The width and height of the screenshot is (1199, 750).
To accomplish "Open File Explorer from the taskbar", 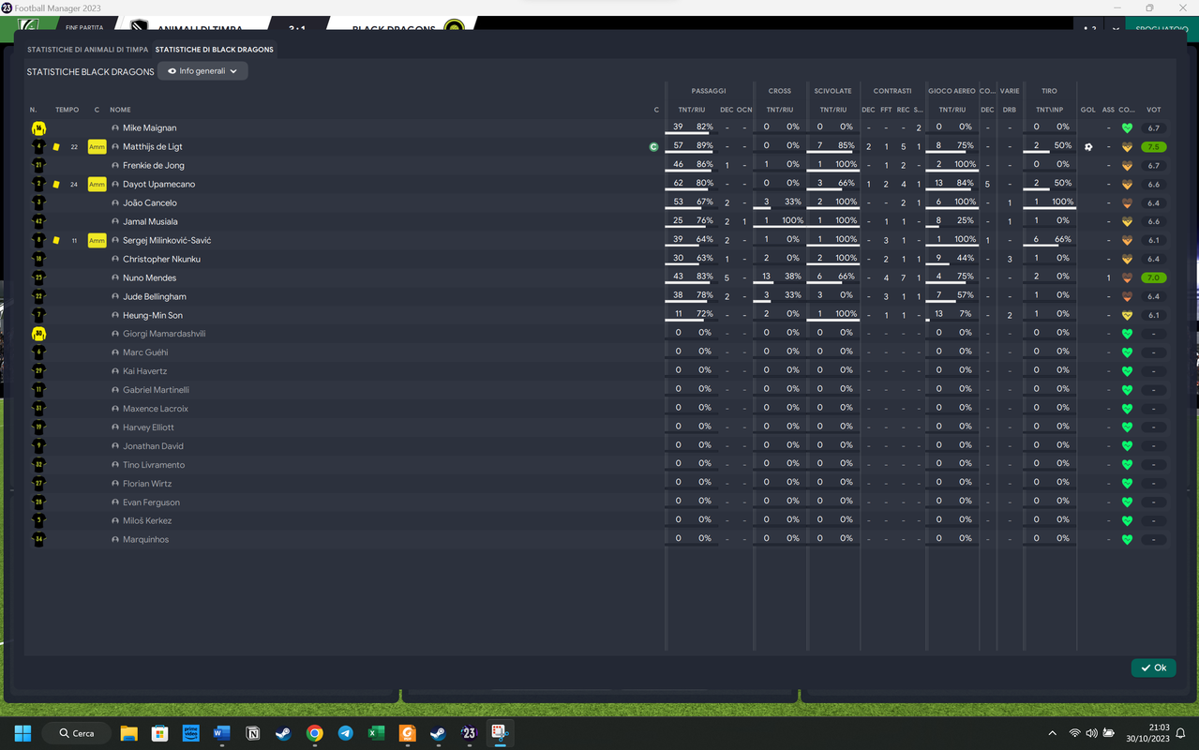I will point(128,733).
